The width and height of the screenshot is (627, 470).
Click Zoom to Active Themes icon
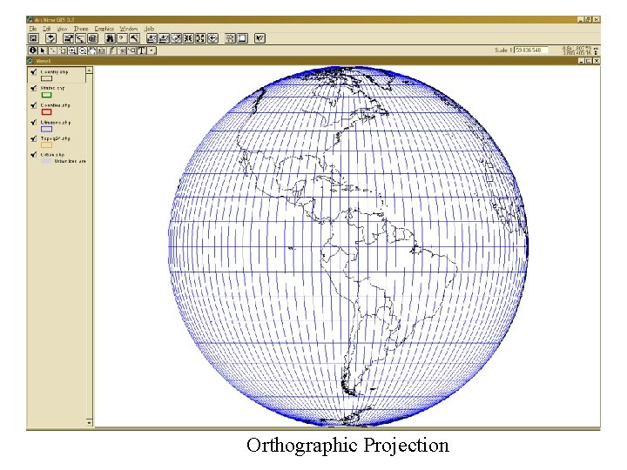tap(164, 38)
